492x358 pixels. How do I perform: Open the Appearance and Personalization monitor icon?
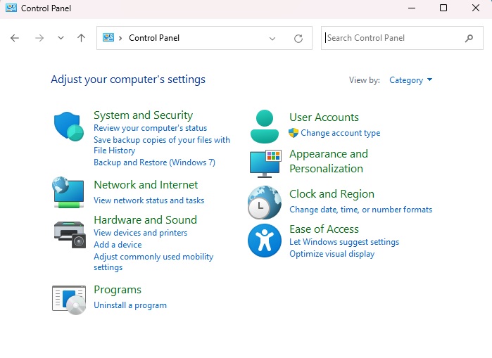tap(265, 162)
